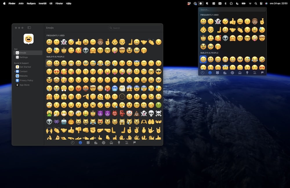The image size is (290, 188).
Task: Open Dropbox menu bar icon
Action: tap(189, 3)
